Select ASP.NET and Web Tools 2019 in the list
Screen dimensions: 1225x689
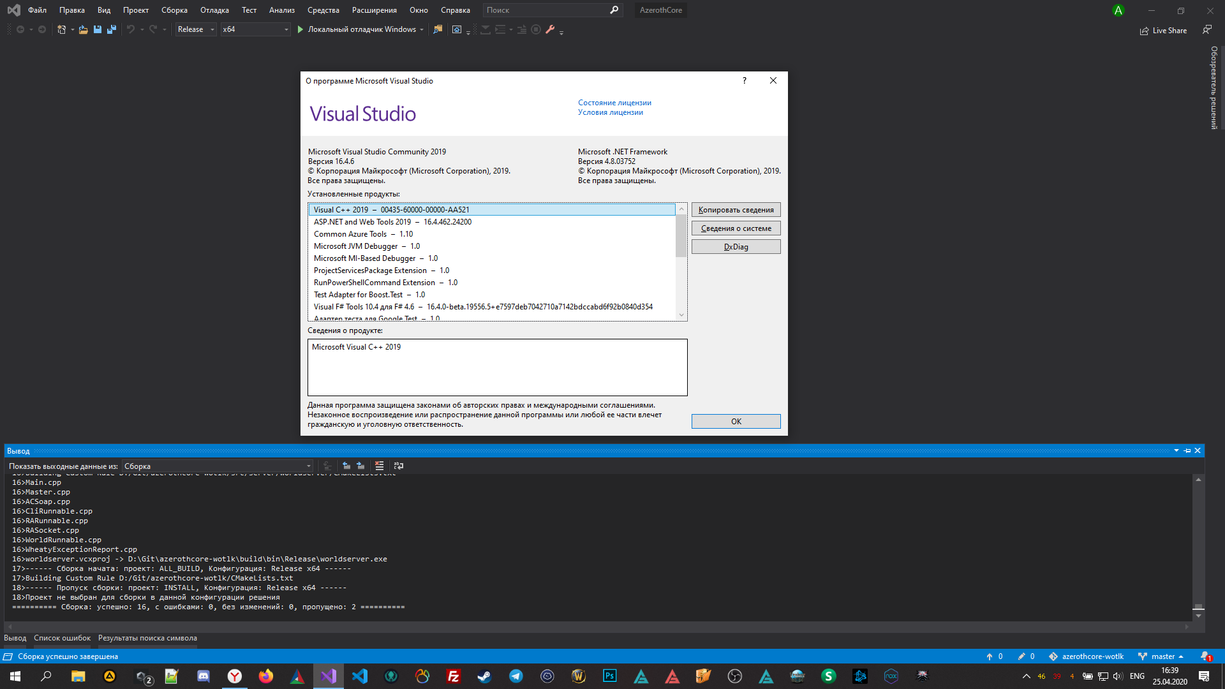(x=491, y=222)
